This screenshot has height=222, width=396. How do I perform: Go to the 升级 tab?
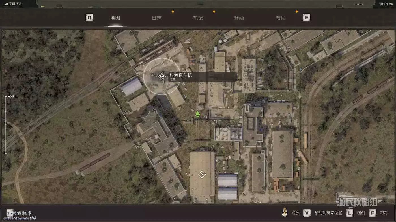tap(239, 18)
